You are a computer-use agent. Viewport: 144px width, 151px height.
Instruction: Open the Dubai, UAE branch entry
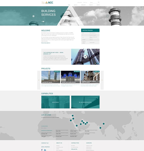coord(46,136)
